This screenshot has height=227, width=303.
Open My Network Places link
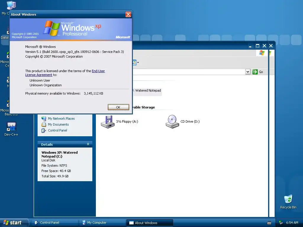coord(61,119)
